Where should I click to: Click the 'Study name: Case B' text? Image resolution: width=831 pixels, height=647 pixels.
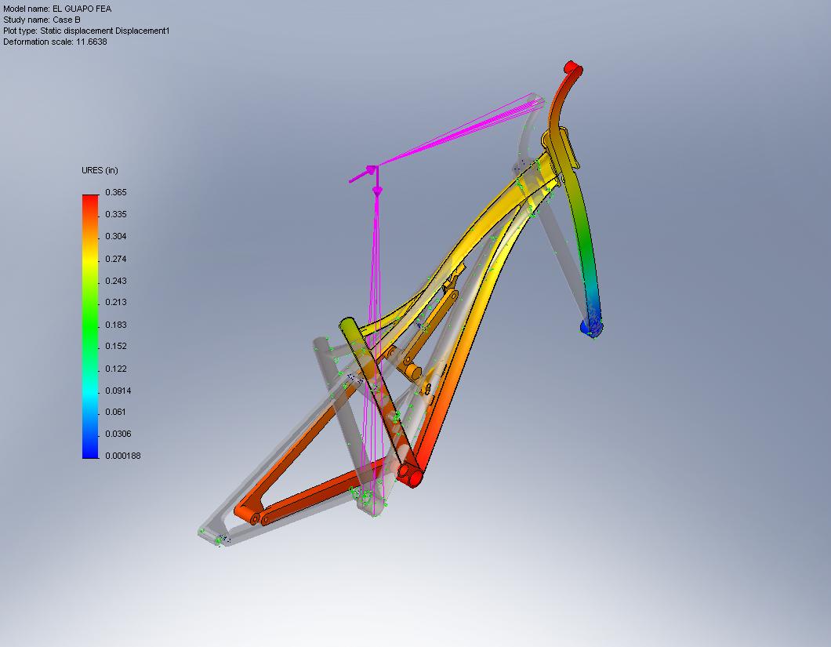42,20
